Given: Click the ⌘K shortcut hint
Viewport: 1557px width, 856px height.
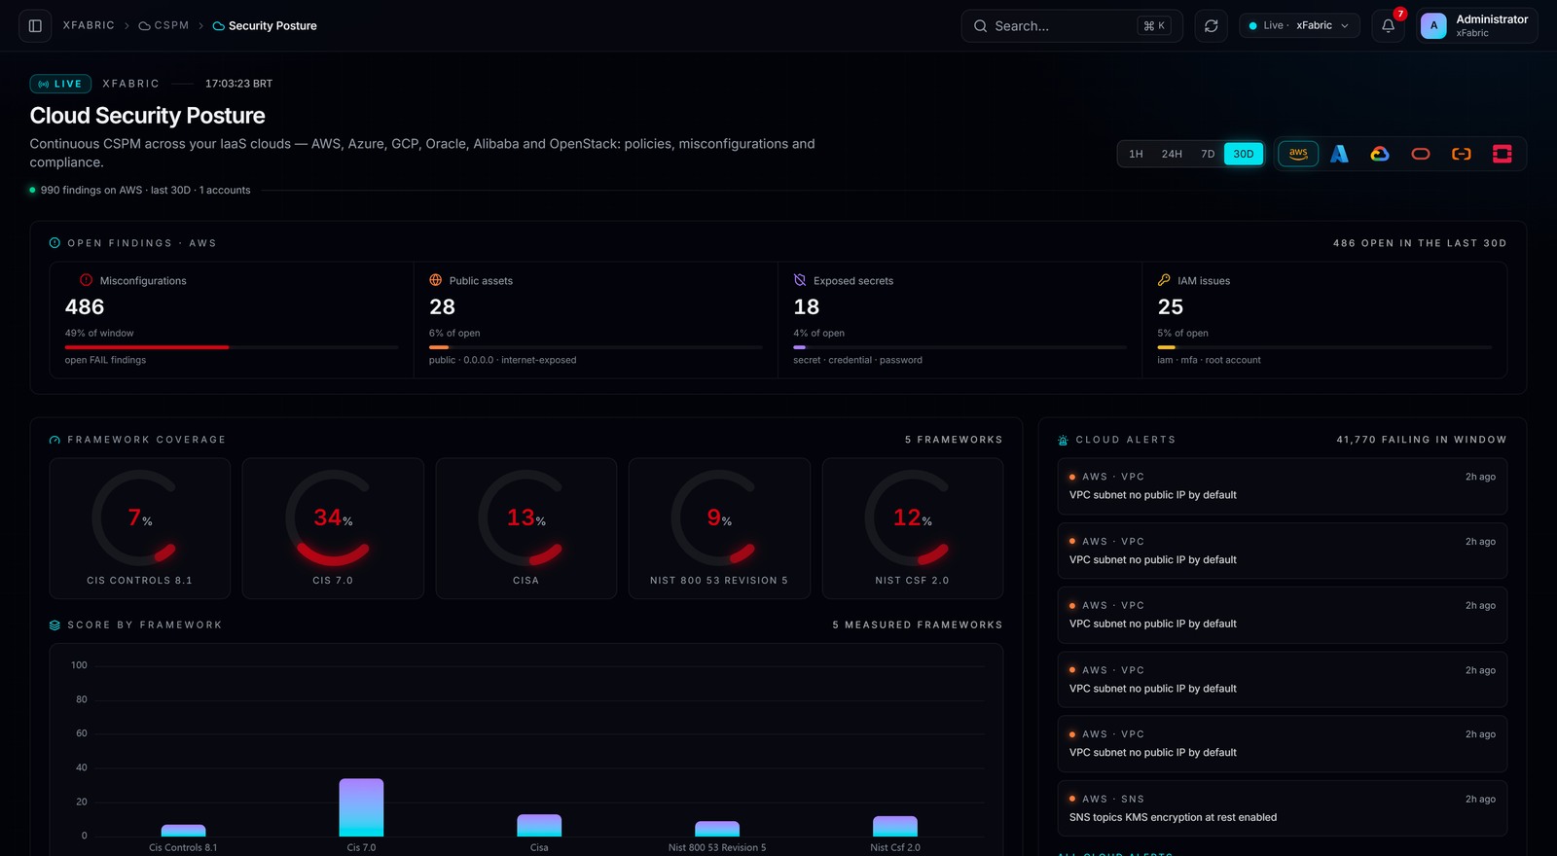Looking at the screenshot, I should tap(1154, 26).
